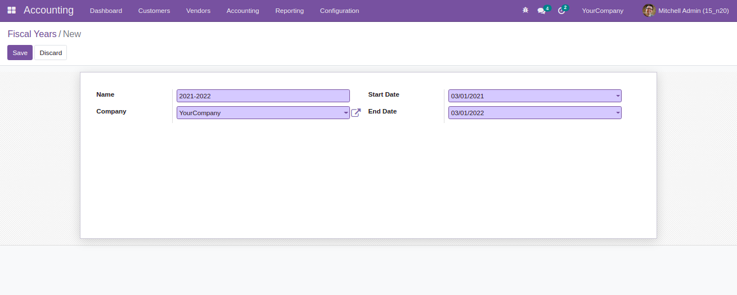Open the Configuration menu

coord(339,11)
